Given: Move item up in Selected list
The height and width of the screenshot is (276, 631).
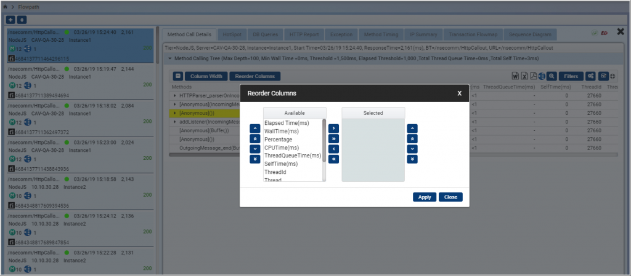Looking at the screenshot, I should tap(412, 128).
